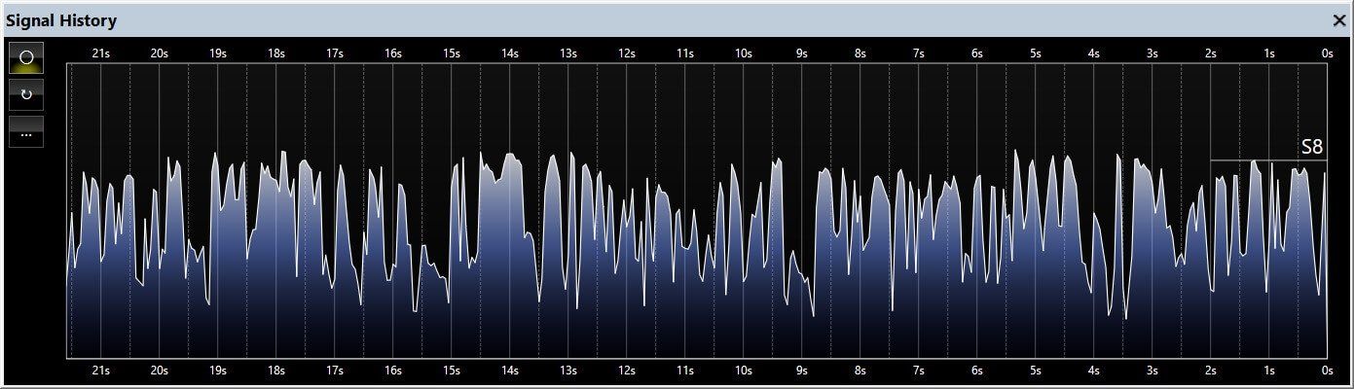The image size is (1354, 389).
Task: Click the bottom 20s time label
Action: 159,371
